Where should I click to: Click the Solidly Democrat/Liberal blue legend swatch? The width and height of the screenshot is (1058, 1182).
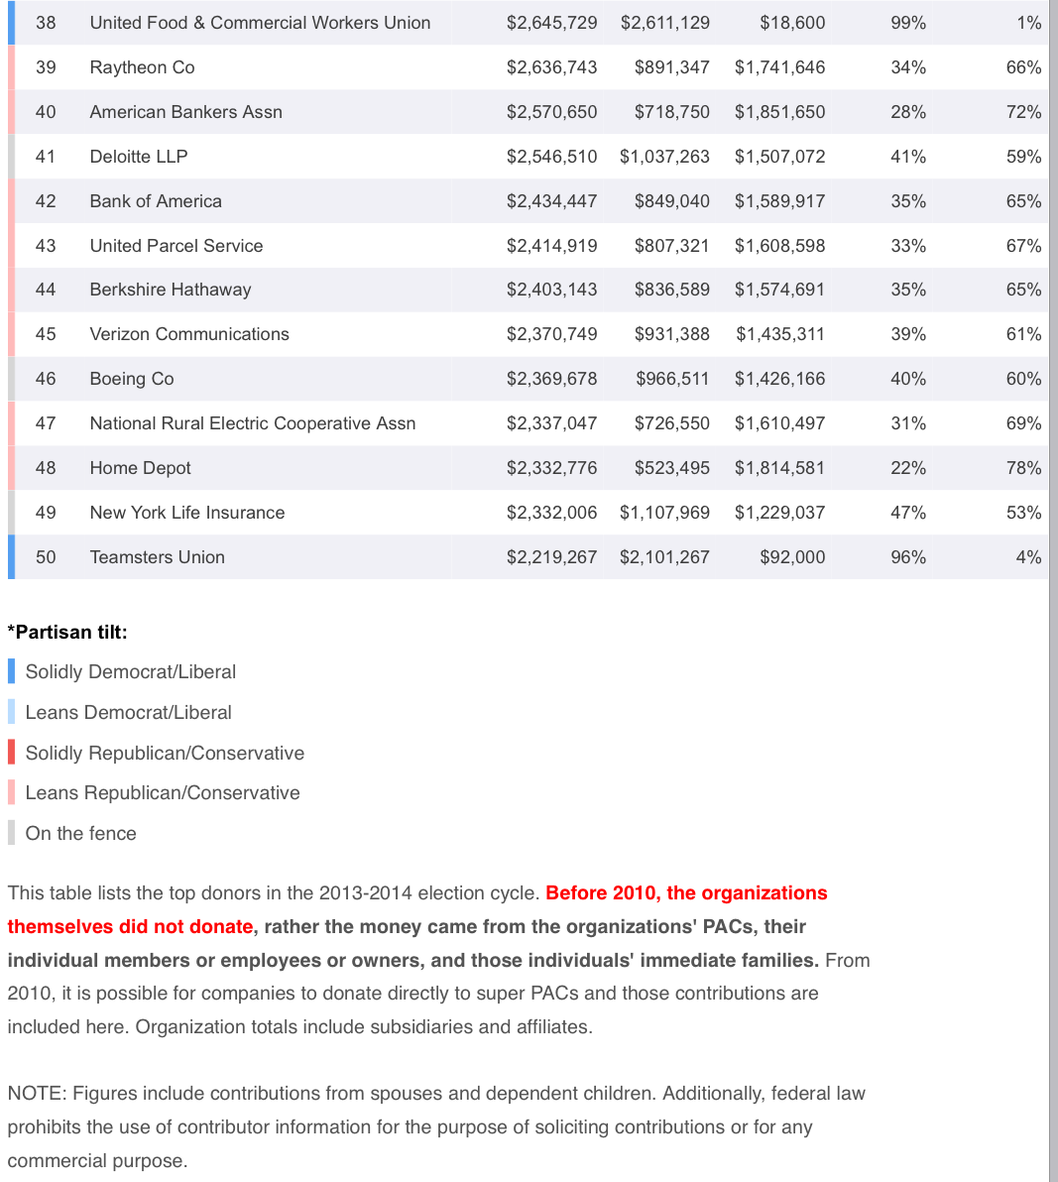point(11,671)
